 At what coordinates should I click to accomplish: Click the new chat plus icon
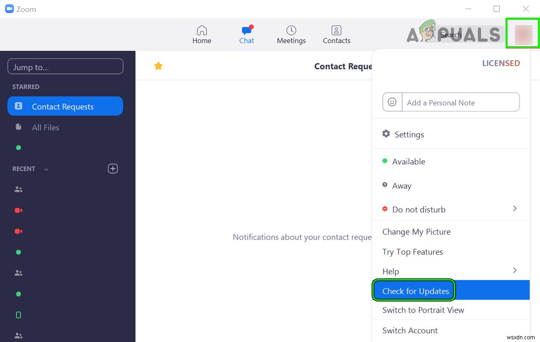[x=113, y=169]
